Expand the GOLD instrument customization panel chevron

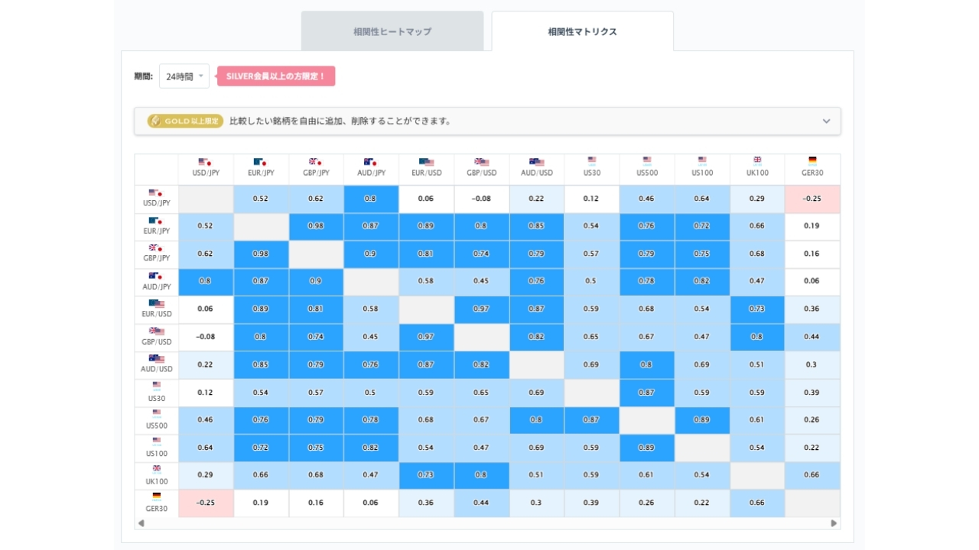tap(826, 121)
